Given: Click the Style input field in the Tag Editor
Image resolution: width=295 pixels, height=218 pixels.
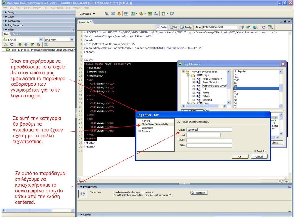Looking at the screenshot, I should tap(209, 140).
